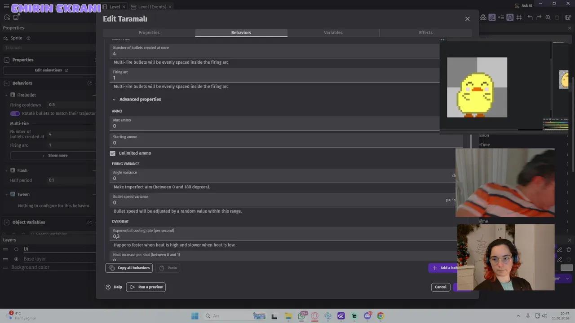Uncheck the Unlimited ammo checkbox
Viewport: 575px width, 323px height.
point(113,153)
